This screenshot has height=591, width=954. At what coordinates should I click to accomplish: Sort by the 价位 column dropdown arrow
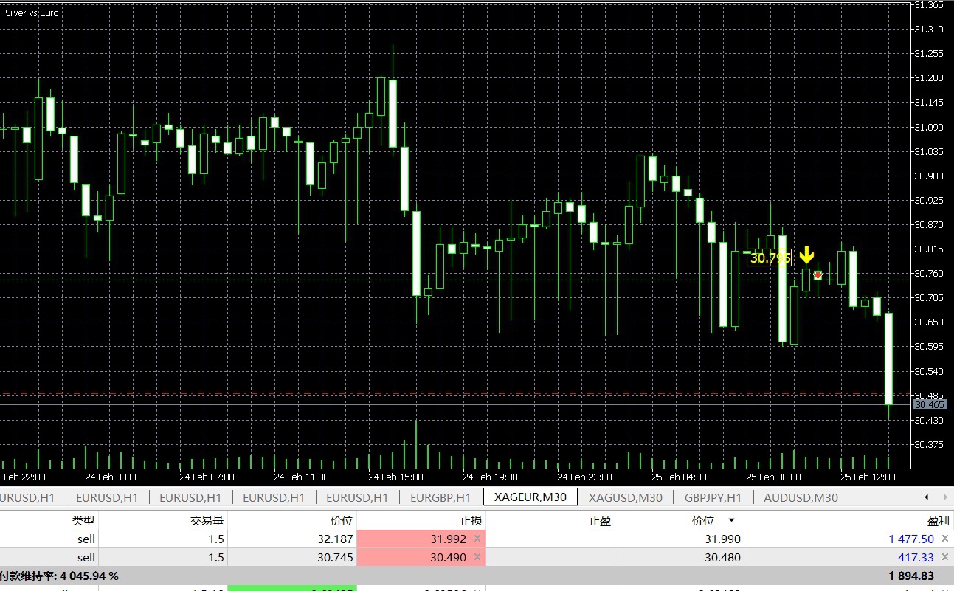click(731, 521)
